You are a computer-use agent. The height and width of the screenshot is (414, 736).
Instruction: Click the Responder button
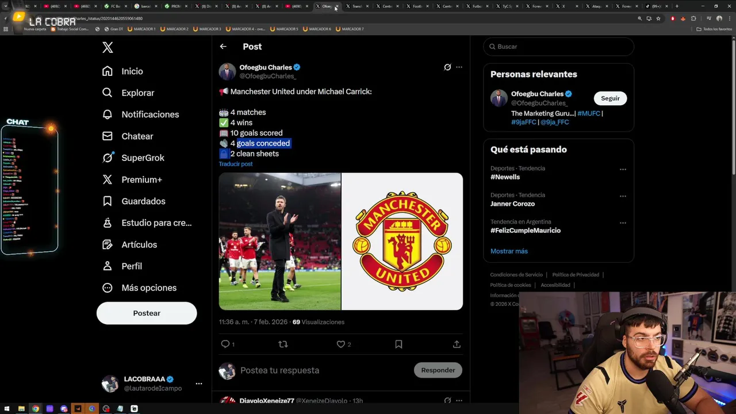point(438,370)
